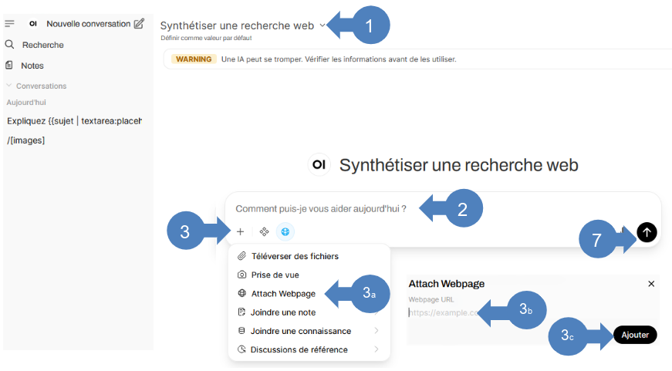672x371 pixels.
Task: Click the Notes icon in sidebar
Action: [x=10, y=66]
